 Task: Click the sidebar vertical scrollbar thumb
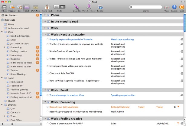tap(41, 55)
